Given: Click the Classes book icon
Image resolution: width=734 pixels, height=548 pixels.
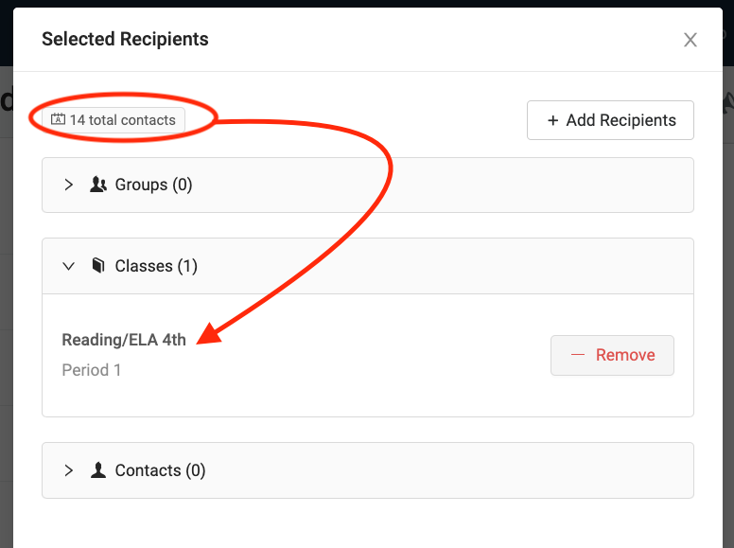Looking at the screenshot, I should tap(97, 266).
